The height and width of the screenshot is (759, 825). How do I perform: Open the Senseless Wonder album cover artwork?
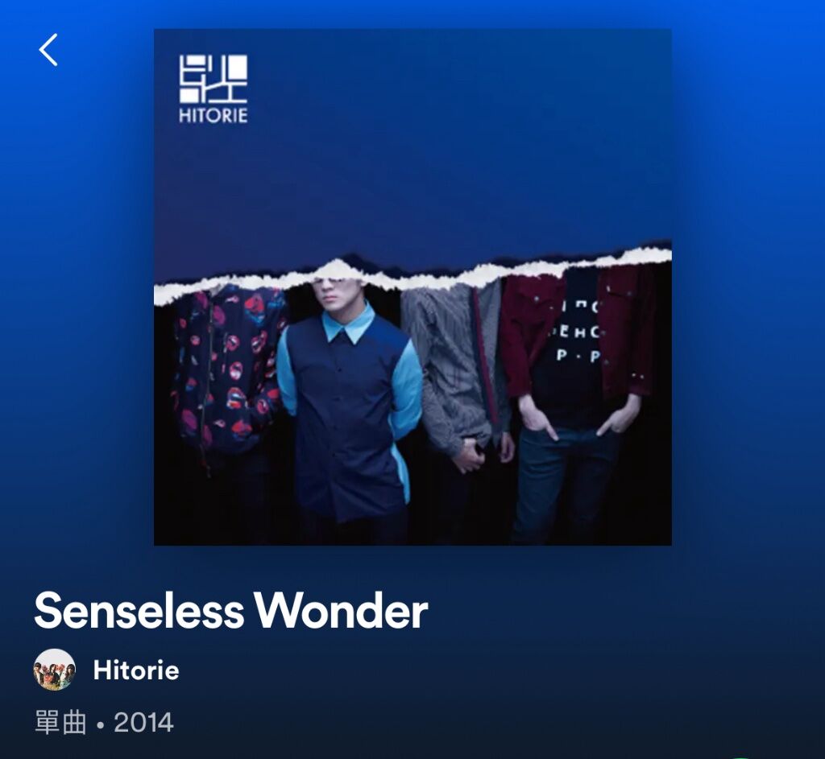point(412,287)
